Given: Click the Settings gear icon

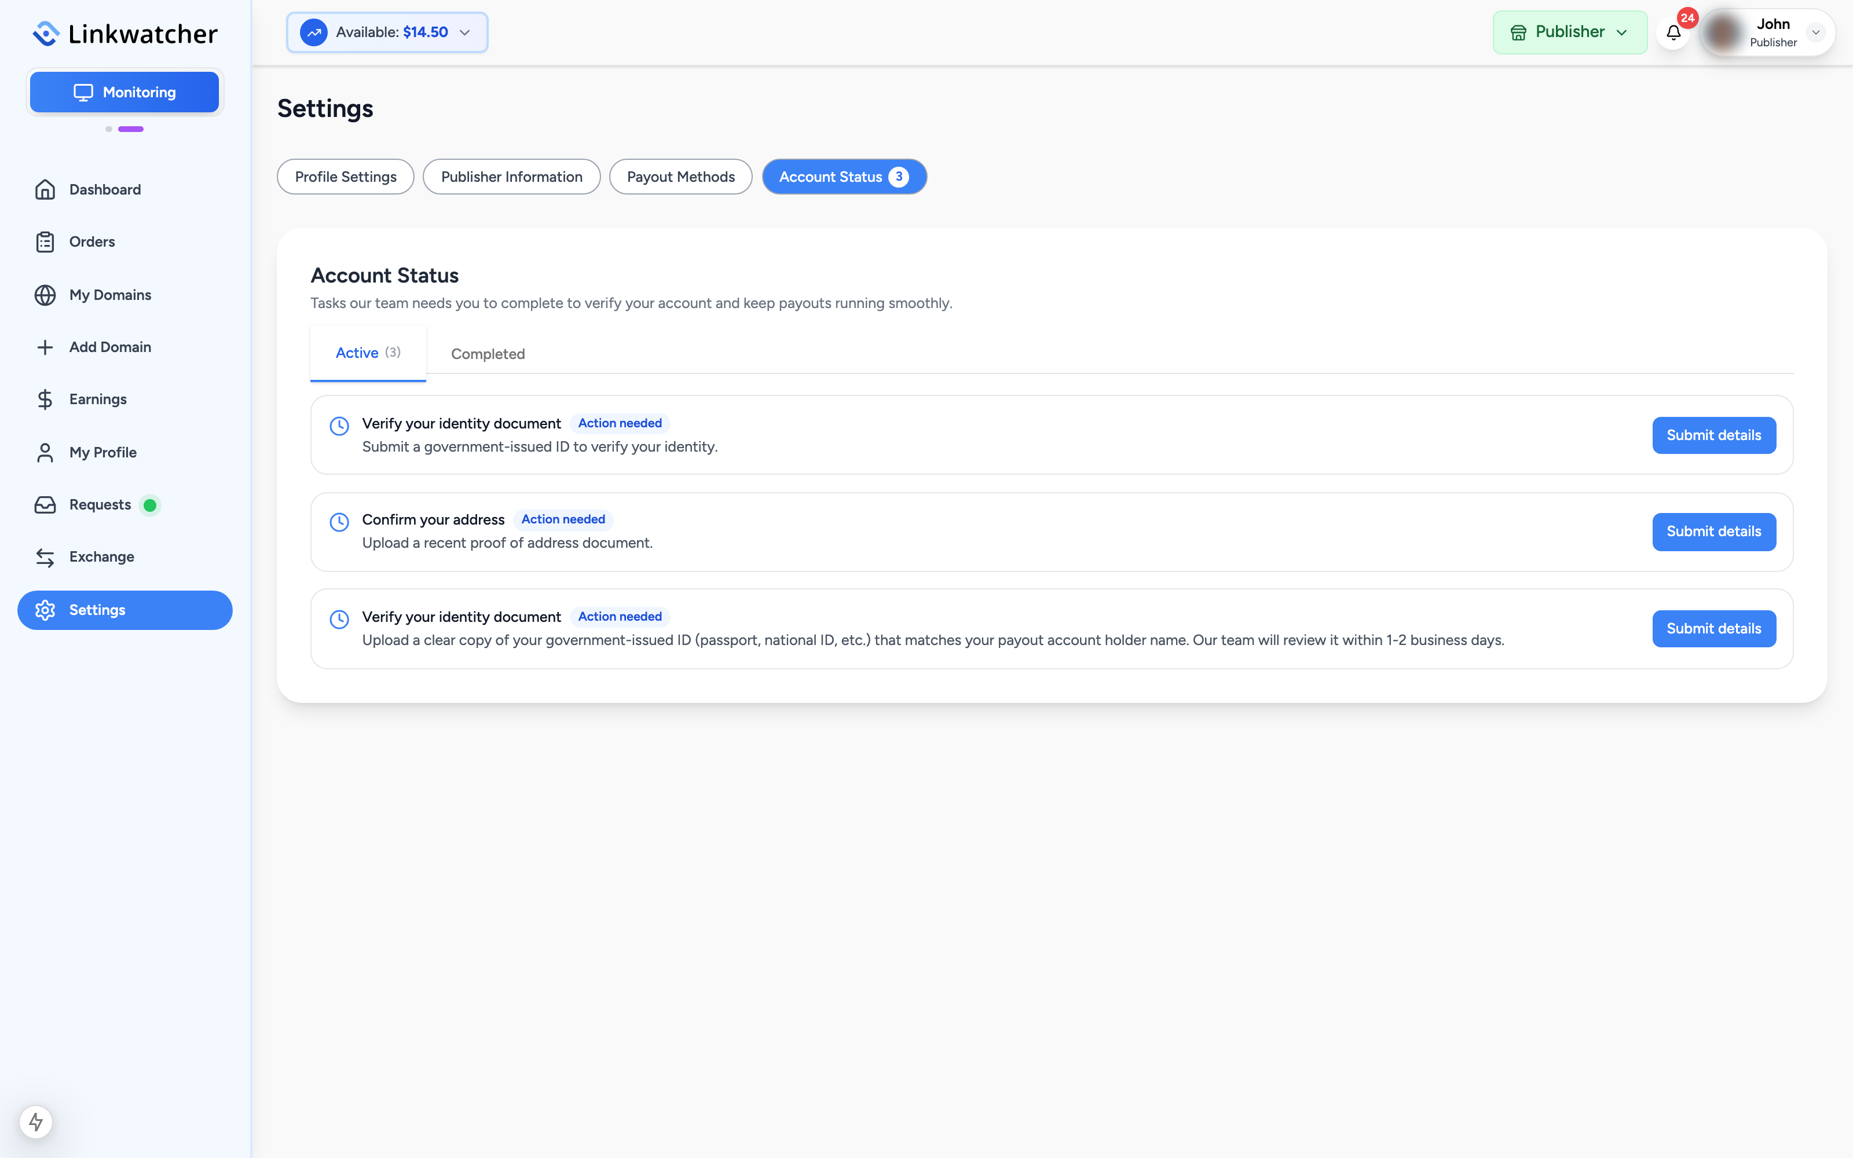Looking at the screenshot, I should click(45, 610).
